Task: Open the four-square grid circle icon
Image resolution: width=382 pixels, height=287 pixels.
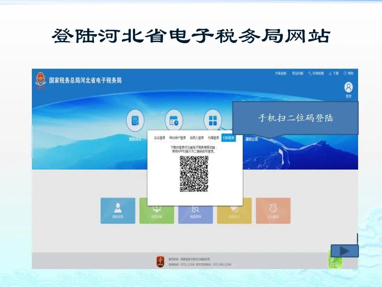Action: (212, 120)
